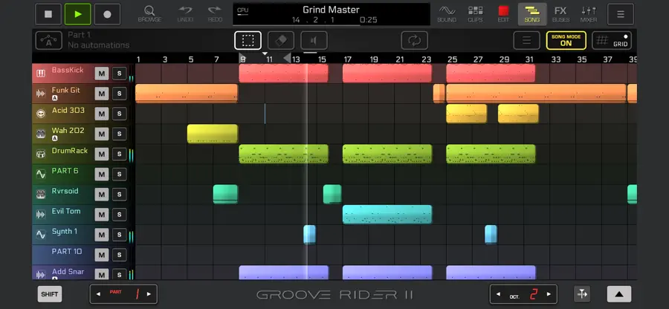The height and width of the screenshot is (309, 669).
Task: Solo the Evil Tom track
Action: click(119, 215)
